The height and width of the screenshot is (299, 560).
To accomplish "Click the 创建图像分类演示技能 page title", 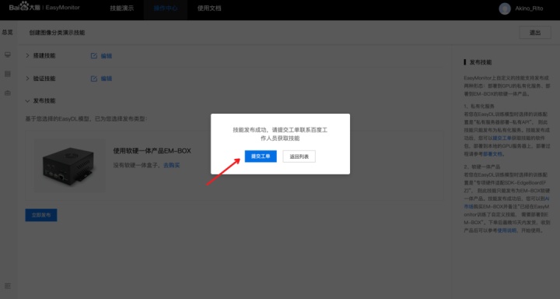I will (57, 33).
